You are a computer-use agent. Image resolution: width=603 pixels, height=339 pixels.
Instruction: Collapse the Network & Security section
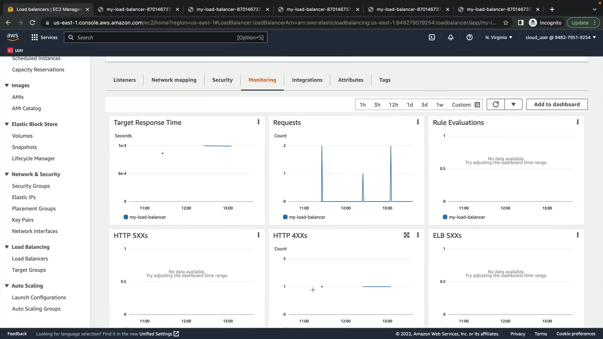(x=7, y=174)
